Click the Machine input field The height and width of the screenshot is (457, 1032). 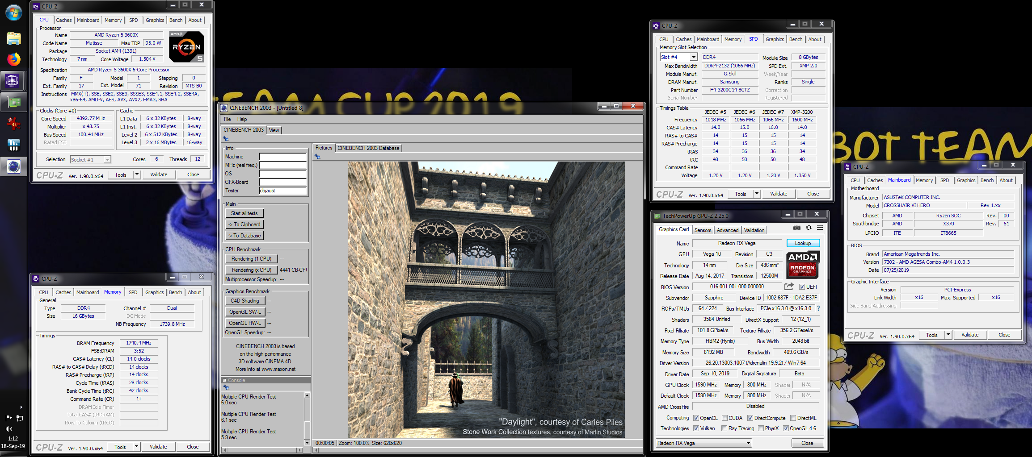coord(282,157)
